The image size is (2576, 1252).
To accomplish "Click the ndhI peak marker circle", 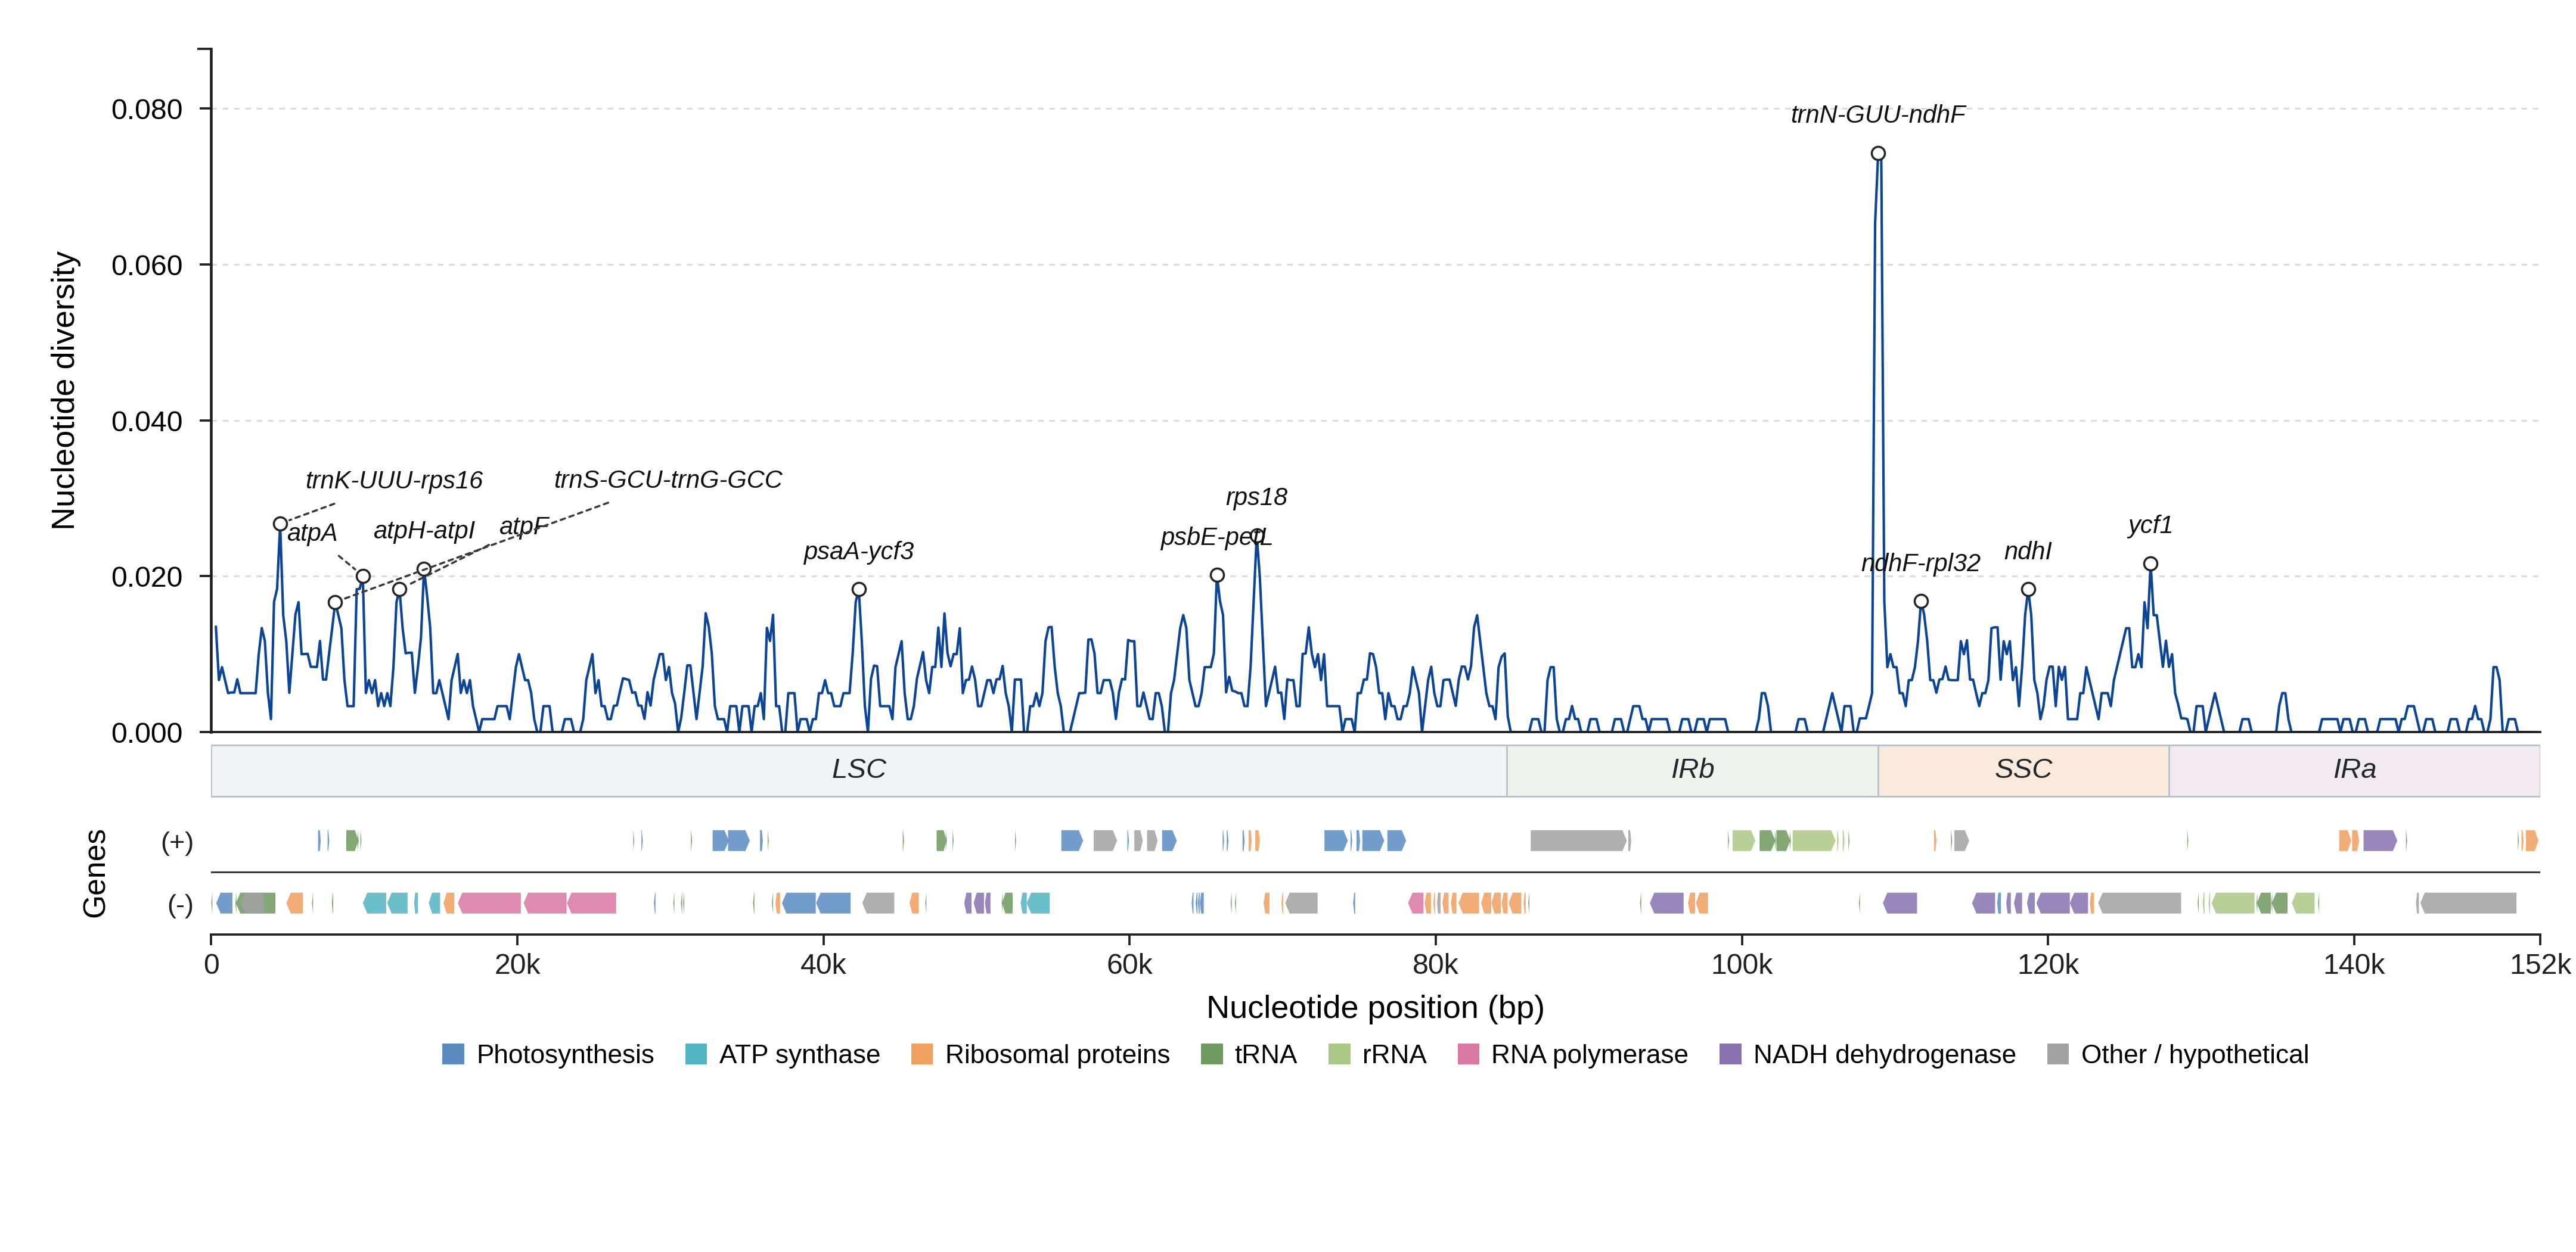I will pos(2028,590).
